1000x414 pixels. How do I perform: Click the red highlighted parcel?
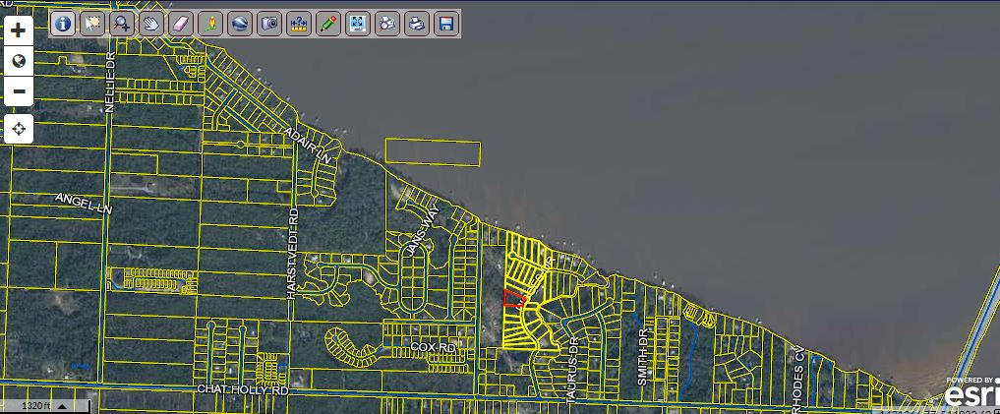(513, 298)
